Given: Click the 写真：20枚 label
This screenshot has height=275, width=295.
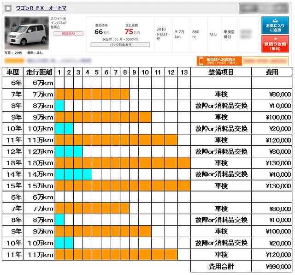Looking at the screenshot, I should click(13, 53).
